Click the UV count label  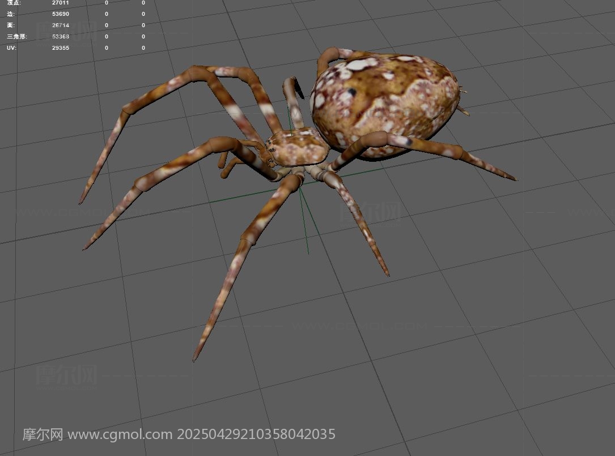pyautogui.click(x=11, y=48)
